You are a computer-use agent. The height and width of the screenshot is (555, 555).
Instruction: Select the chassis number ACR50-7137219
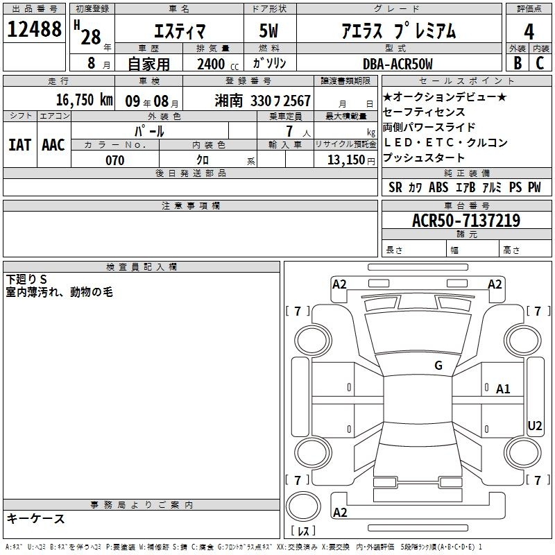tap(466, 221)
